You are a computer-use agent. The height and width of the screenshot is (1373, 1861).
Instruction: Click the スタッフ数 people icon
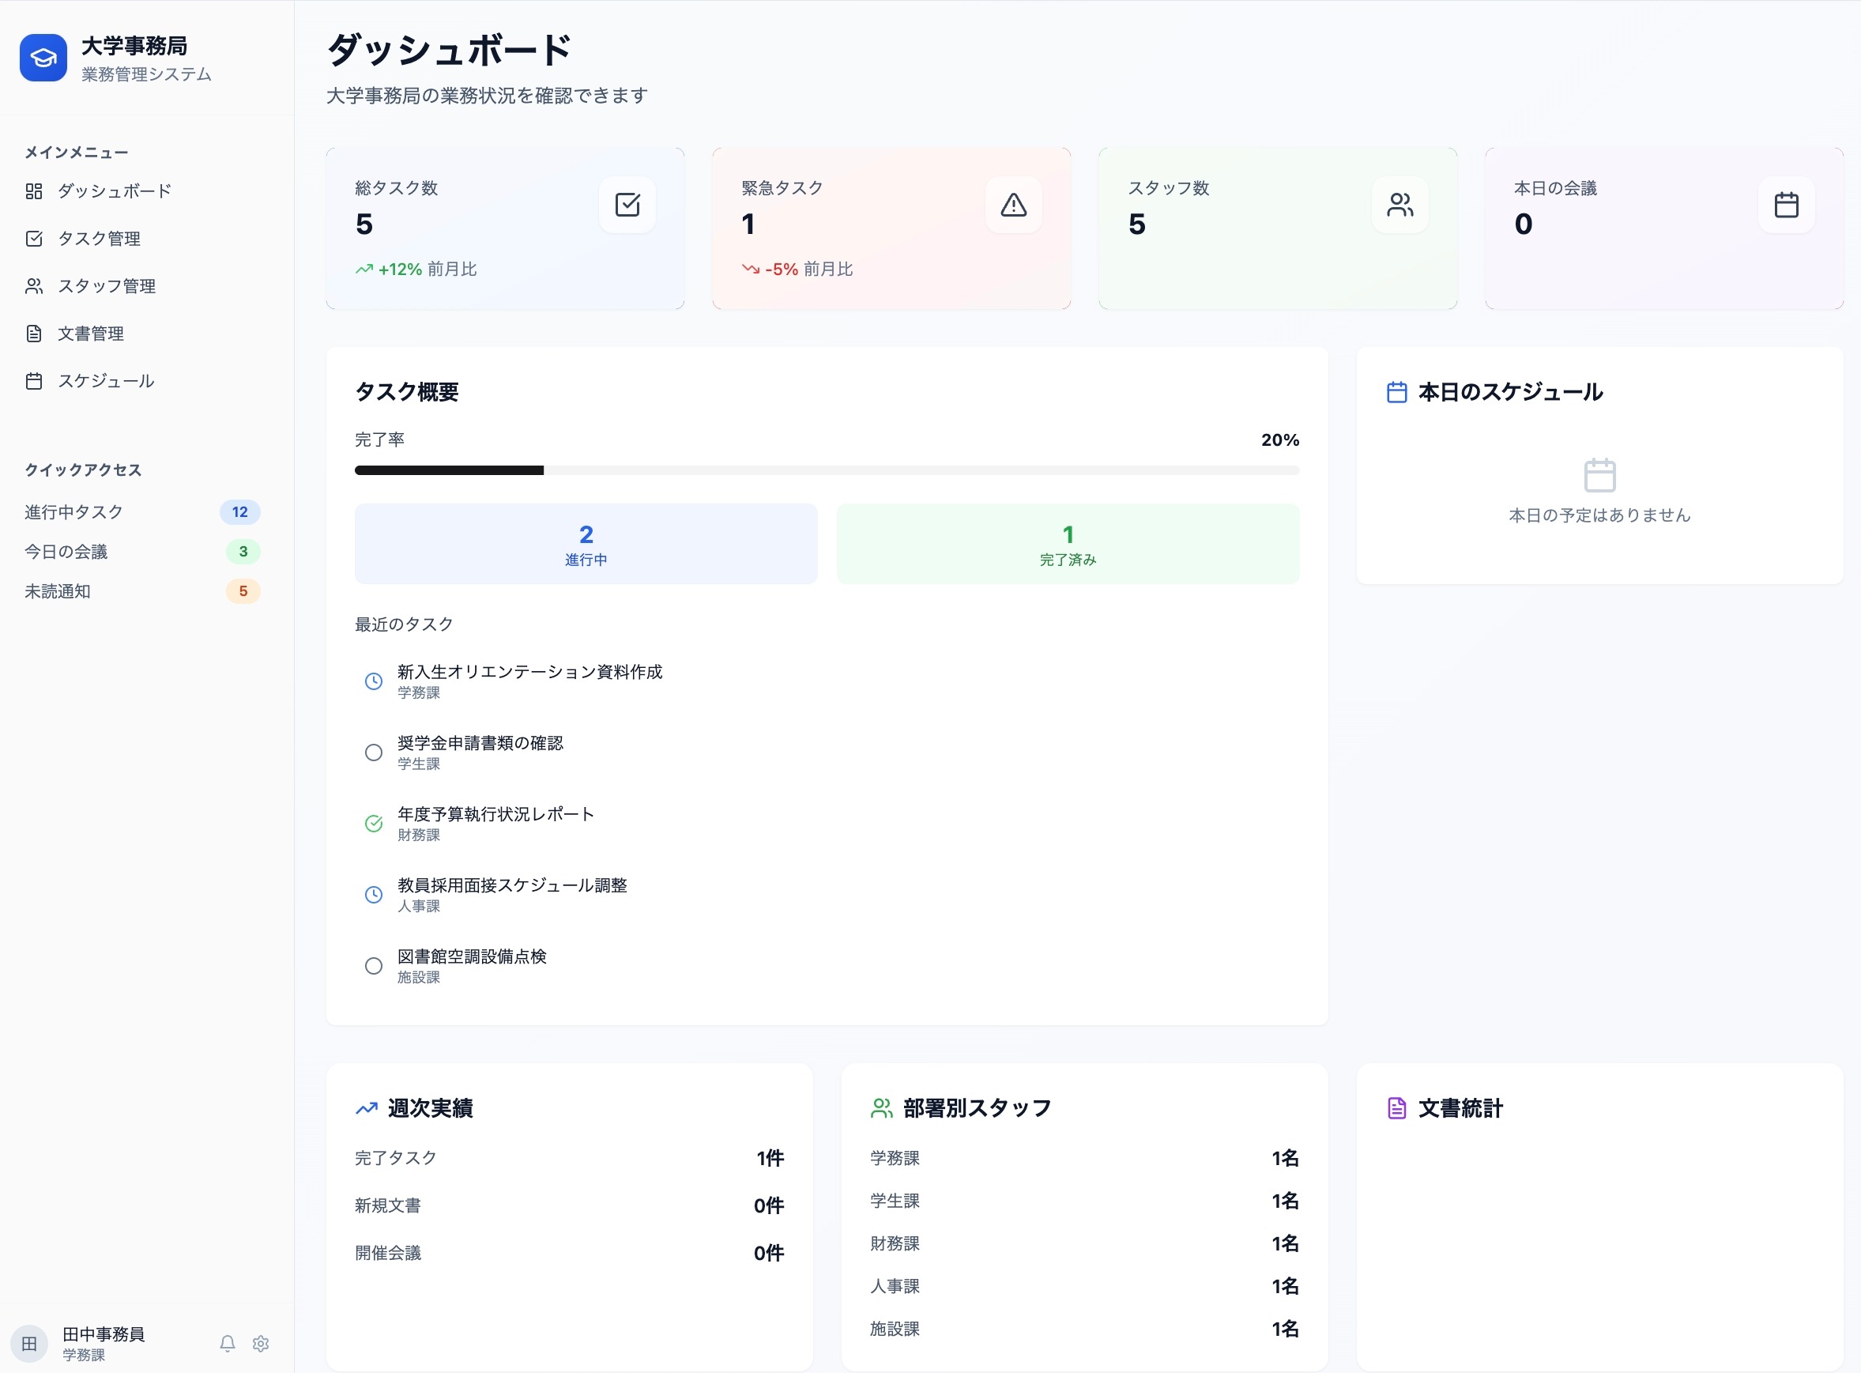[x=1400, y=205]
